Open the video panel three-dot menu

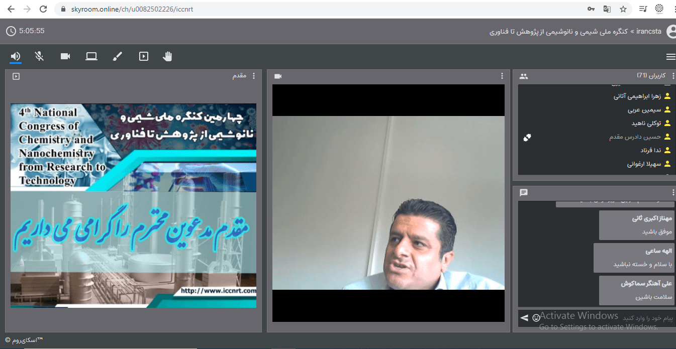[502, 75]
